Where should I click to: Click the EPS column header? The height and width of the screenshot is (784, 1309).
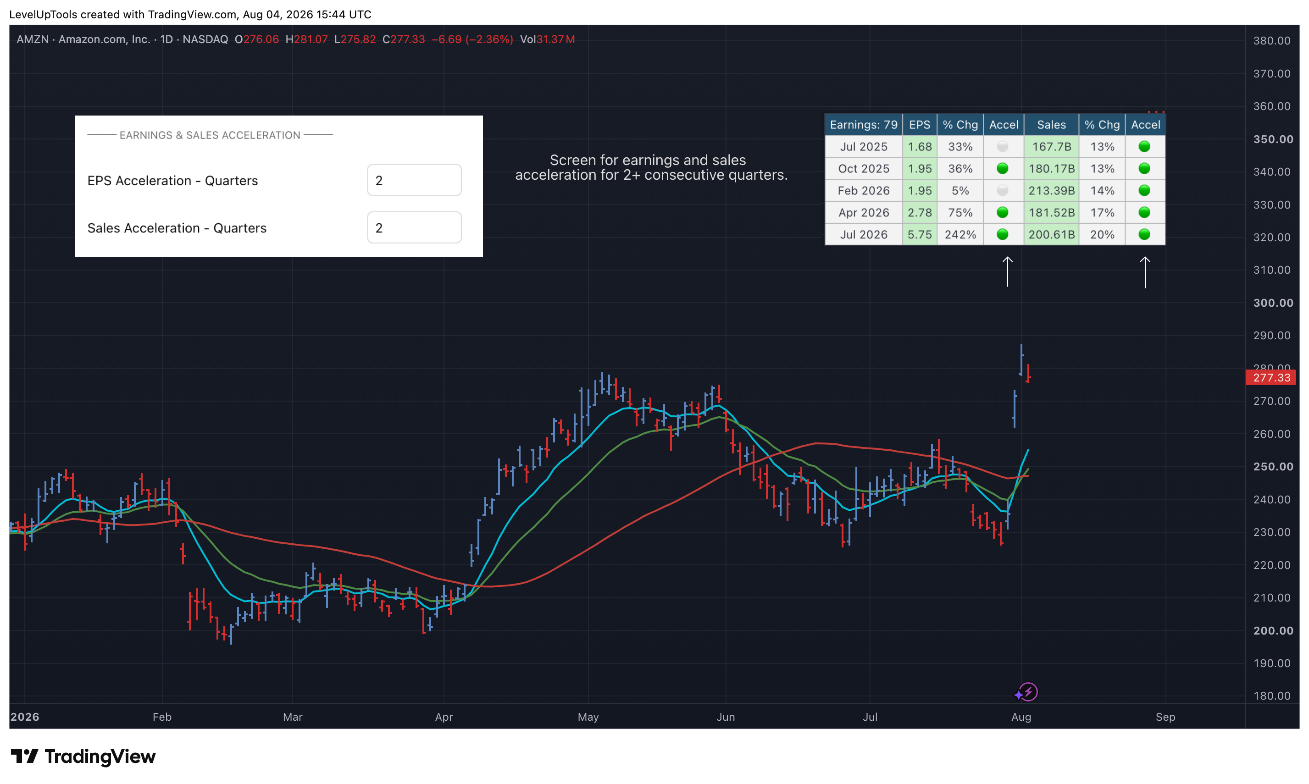(x=920, y=125)
